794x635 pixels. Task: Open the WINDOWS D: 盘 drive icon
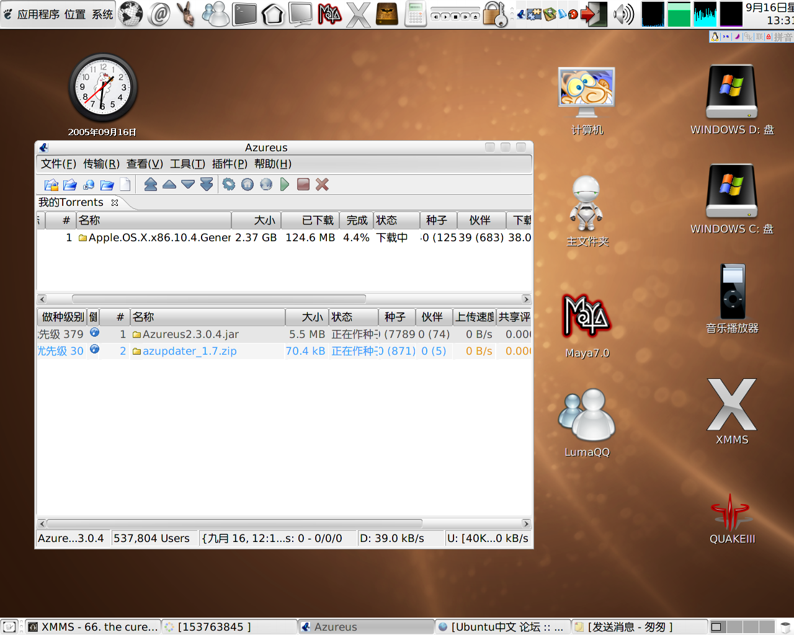pyautogui.click(x=732, y=100)
